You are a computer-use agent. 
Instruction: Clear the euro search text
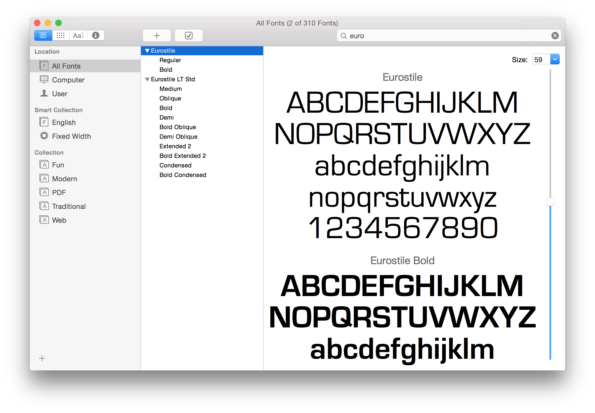[555, 36]
